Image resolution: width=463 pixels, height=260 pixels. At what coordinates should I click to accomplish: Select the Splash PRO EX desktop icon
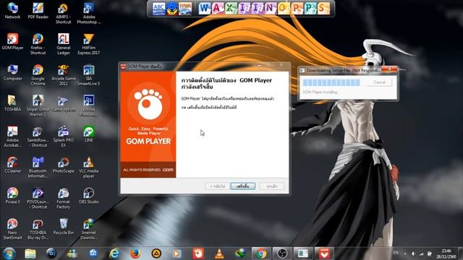[63, 136]
